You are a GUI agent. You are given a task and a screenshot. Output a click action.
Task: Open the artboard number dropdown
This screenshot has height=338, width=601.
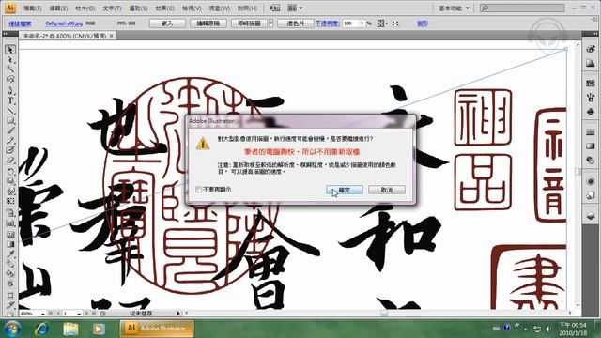pyautogui.click(x=79, y=314)
